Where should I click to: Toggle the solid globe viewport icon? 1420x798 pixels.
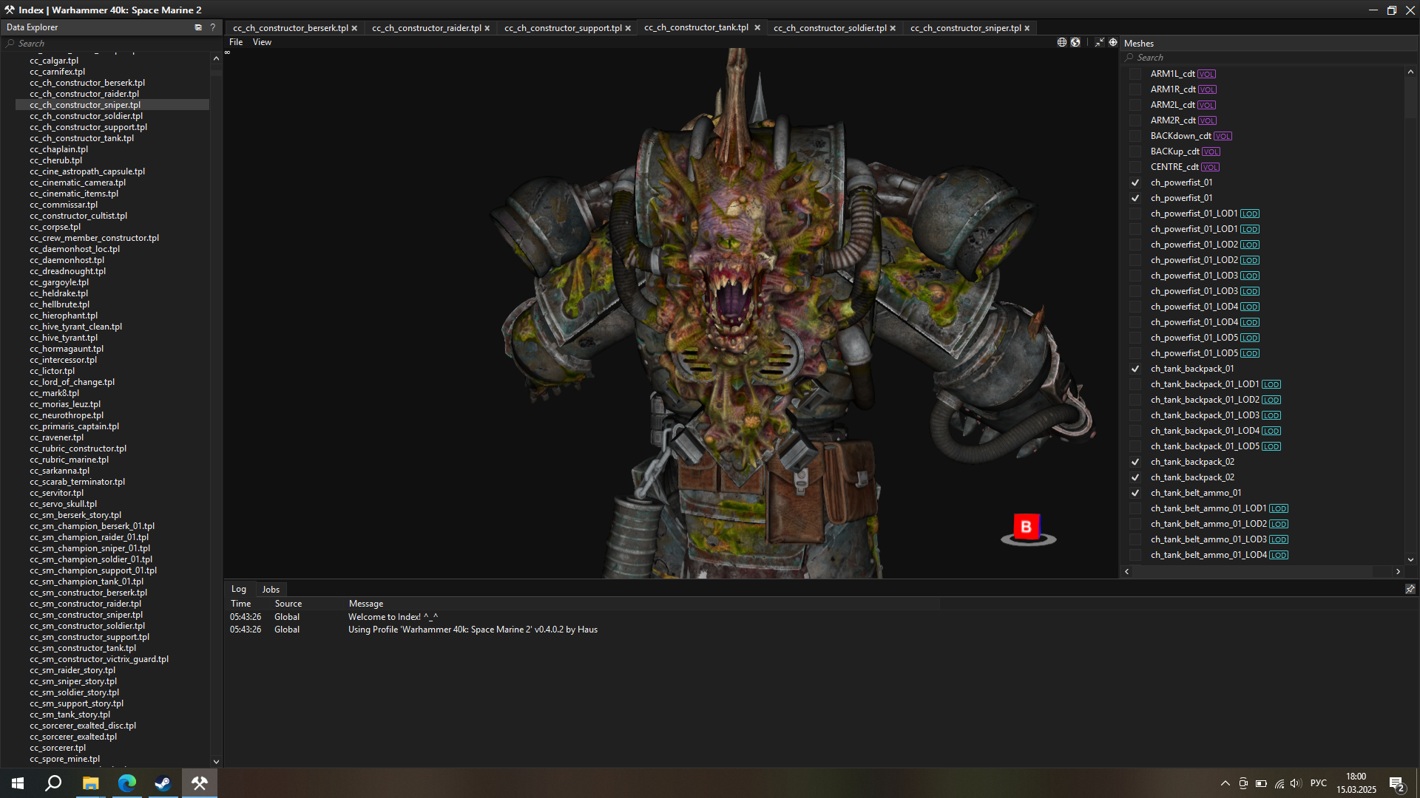[1075, 42]
